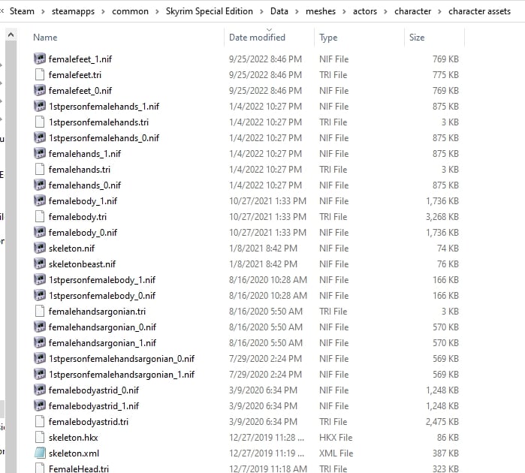Click the femalebodyastrid_1.nif file icon

(x=40, y=405)
